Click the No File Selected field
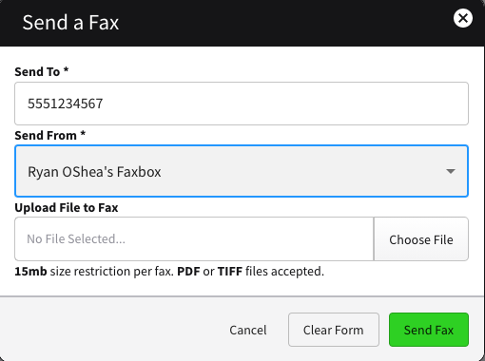The height and width of the screenshot is (361, 485). pos(194,239)
